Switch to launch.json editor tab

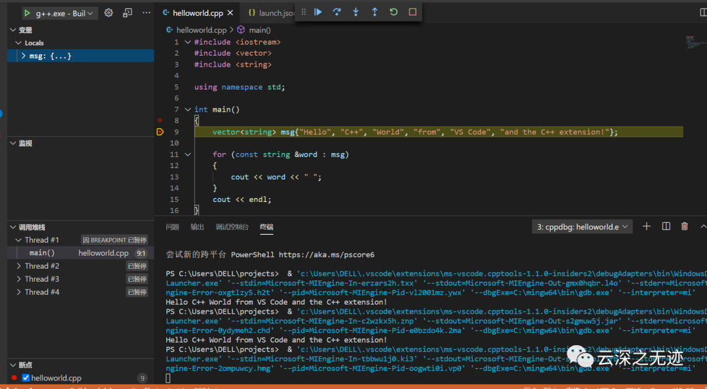(272, 13)
